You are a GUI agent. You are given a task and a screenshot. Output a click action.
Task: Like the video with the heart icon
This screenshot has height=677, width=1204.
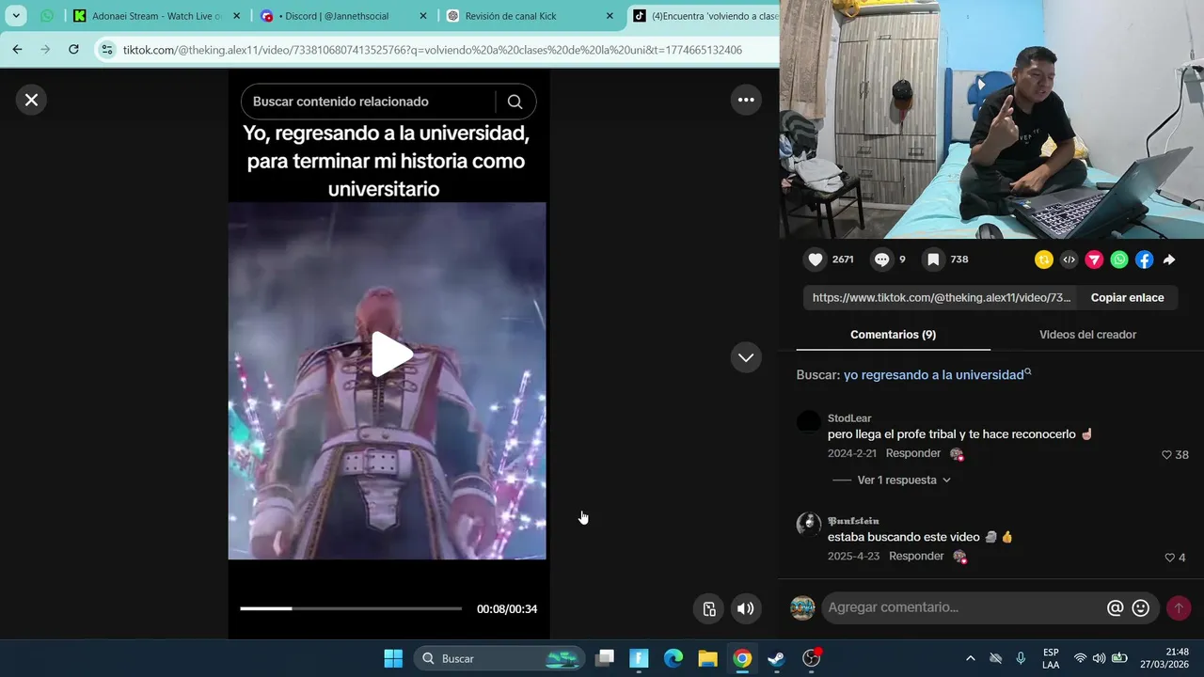(816, 260)
